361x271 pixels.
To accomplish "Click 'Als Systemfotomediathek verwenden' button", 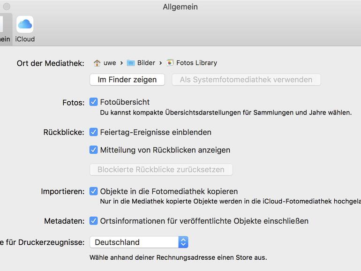I will click(246, 80).
